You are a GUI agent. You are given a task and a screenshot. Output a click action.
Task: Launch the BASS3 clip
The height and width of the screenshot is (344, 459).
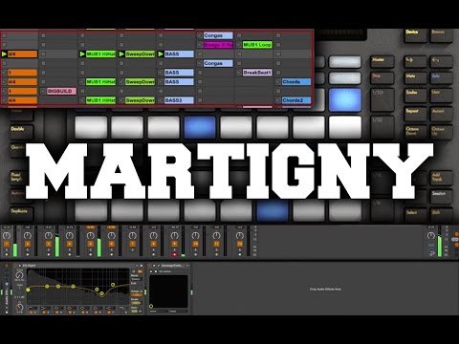tap(179, 100)
